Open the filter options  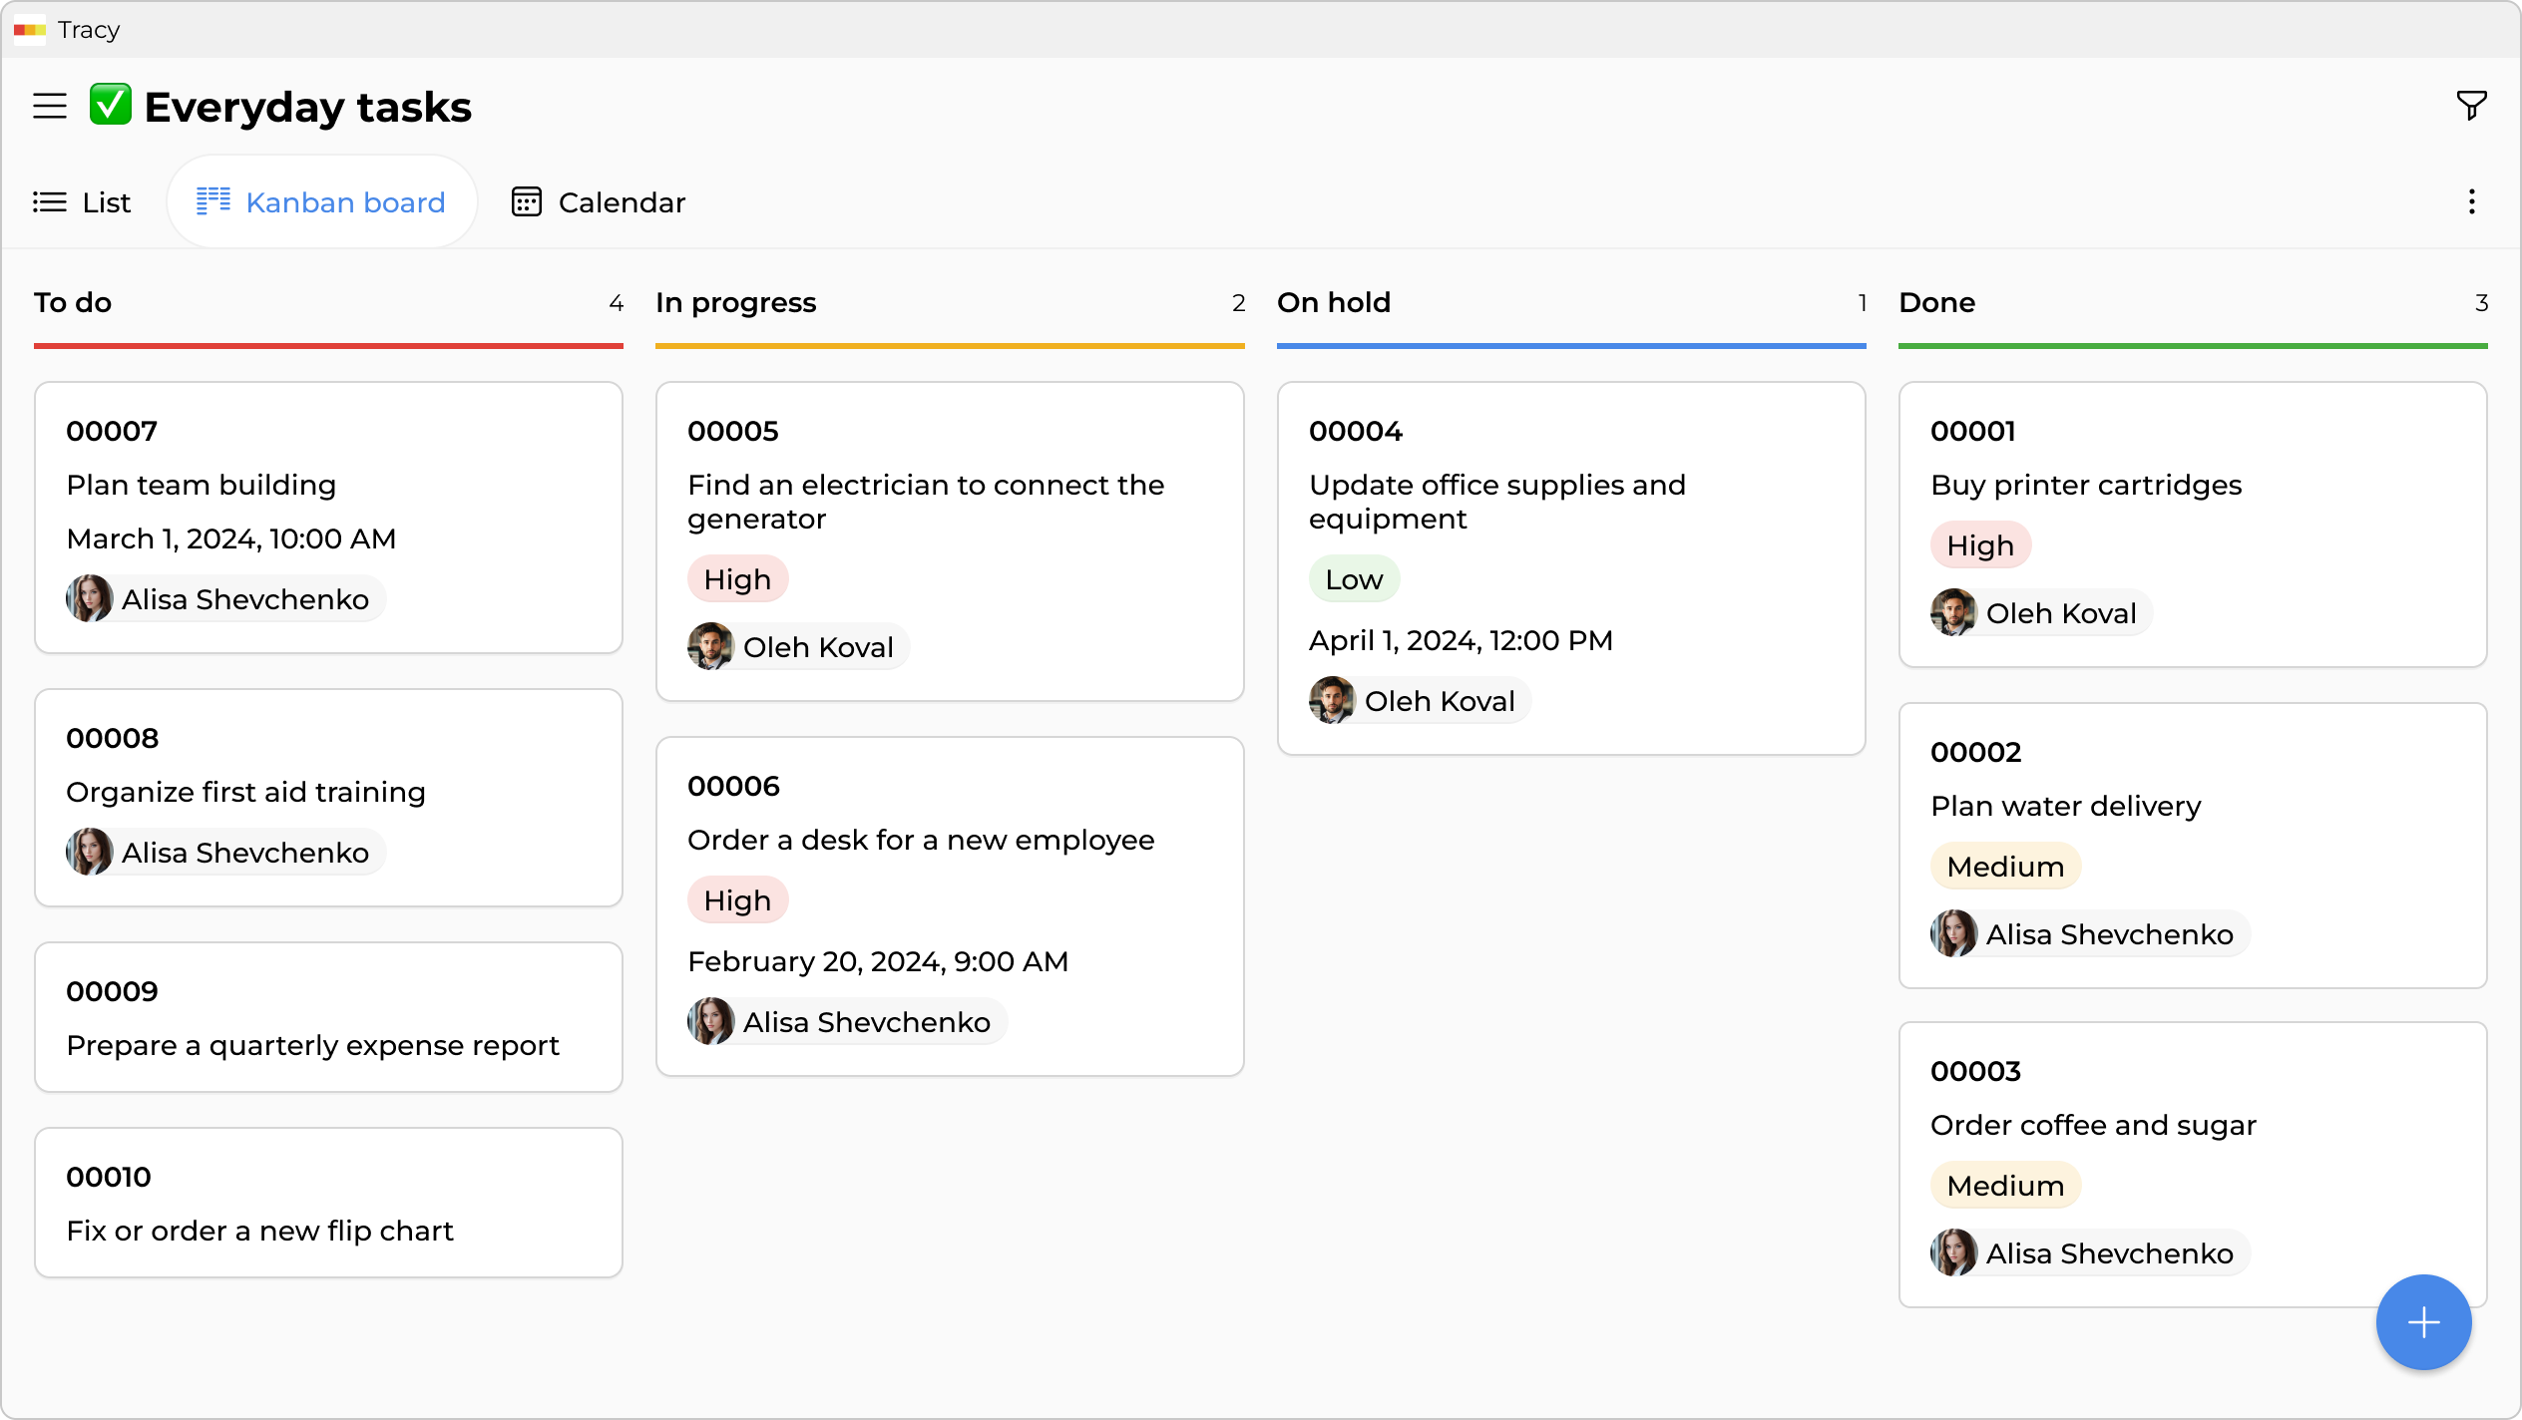[x=2470, y=106]
